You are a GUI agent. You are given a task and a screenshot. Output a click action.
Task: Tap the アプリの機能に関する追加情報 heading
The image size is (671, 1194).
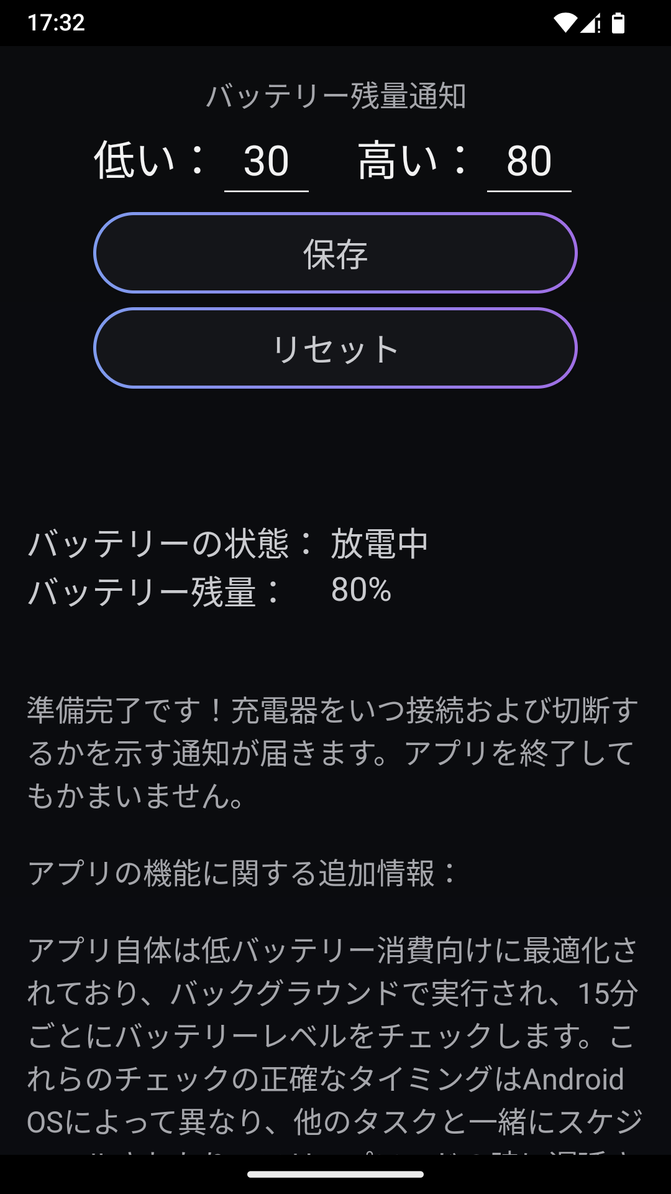coord(242,873)
